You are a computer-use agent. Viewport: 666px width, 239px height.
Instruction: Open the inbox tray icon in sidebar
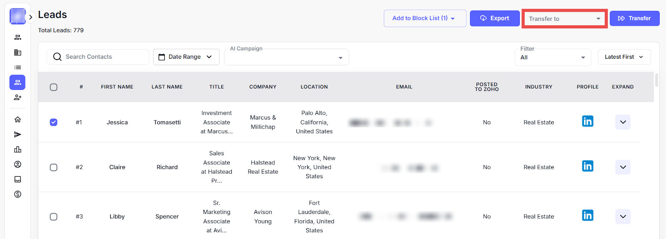point(17,179)
